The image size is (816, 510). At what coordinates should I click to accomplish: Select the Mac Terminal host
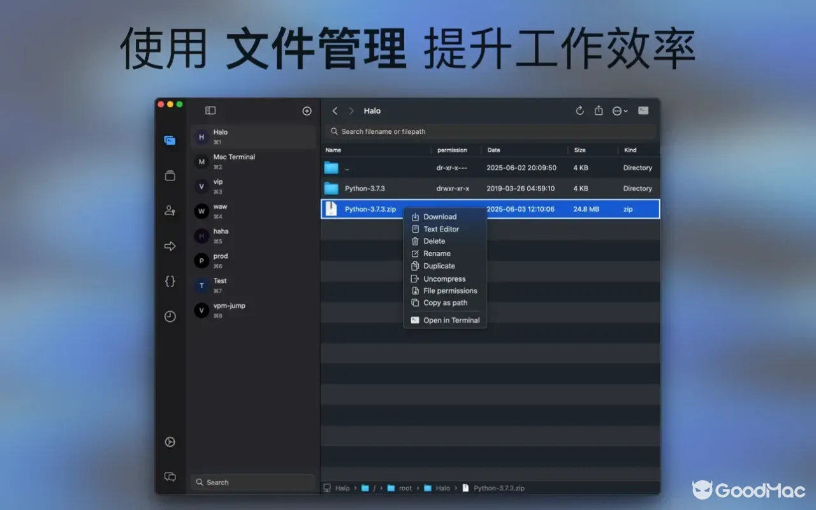(252, 162)
